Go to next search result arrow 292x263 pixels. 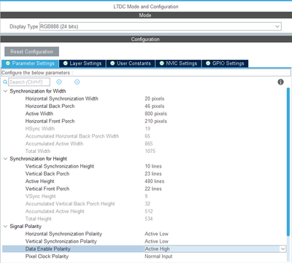click(77, 82)
